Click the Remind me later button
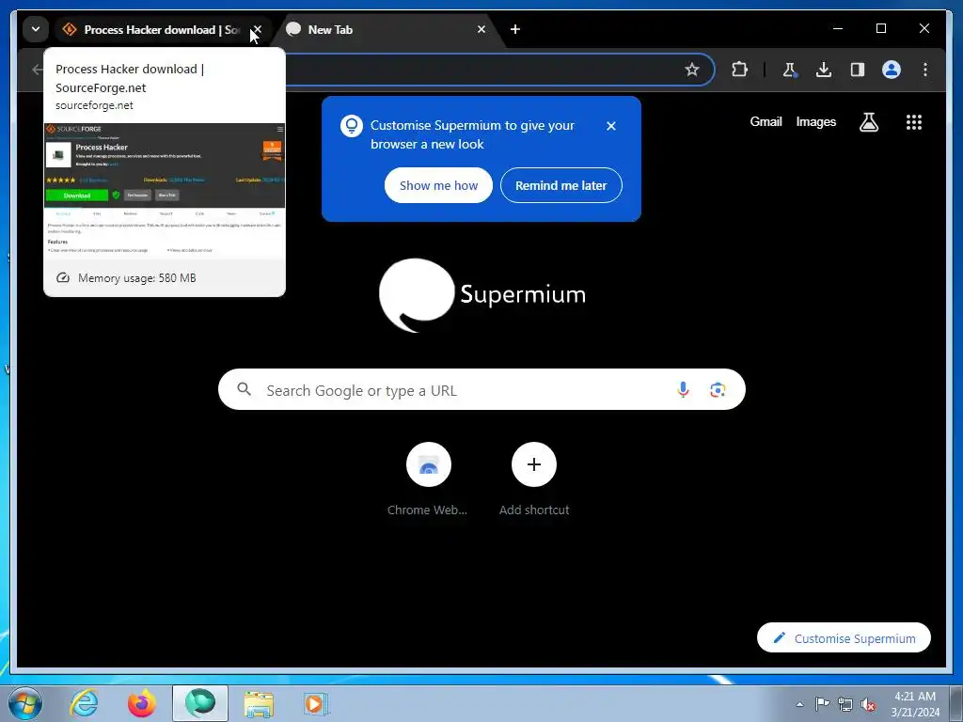Image resolution: width=963 pixels, height=722 pixels. [560, 185]
